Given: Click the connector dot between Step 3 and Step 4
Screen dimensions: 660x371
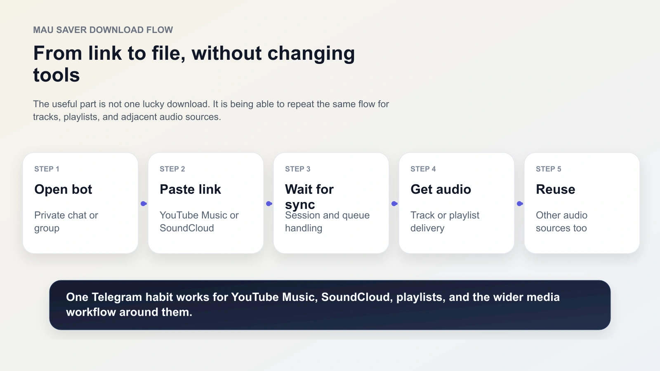Looking at the screenshot, I should pyautogui.click(x=394, y=203).
